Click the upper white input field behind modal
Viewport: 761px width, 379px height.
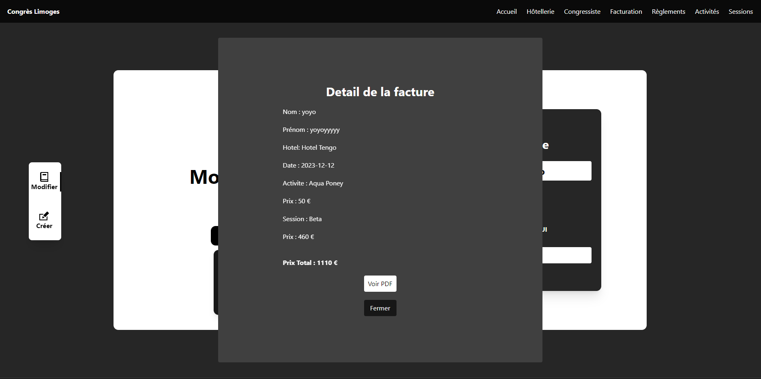click(567, 171)
